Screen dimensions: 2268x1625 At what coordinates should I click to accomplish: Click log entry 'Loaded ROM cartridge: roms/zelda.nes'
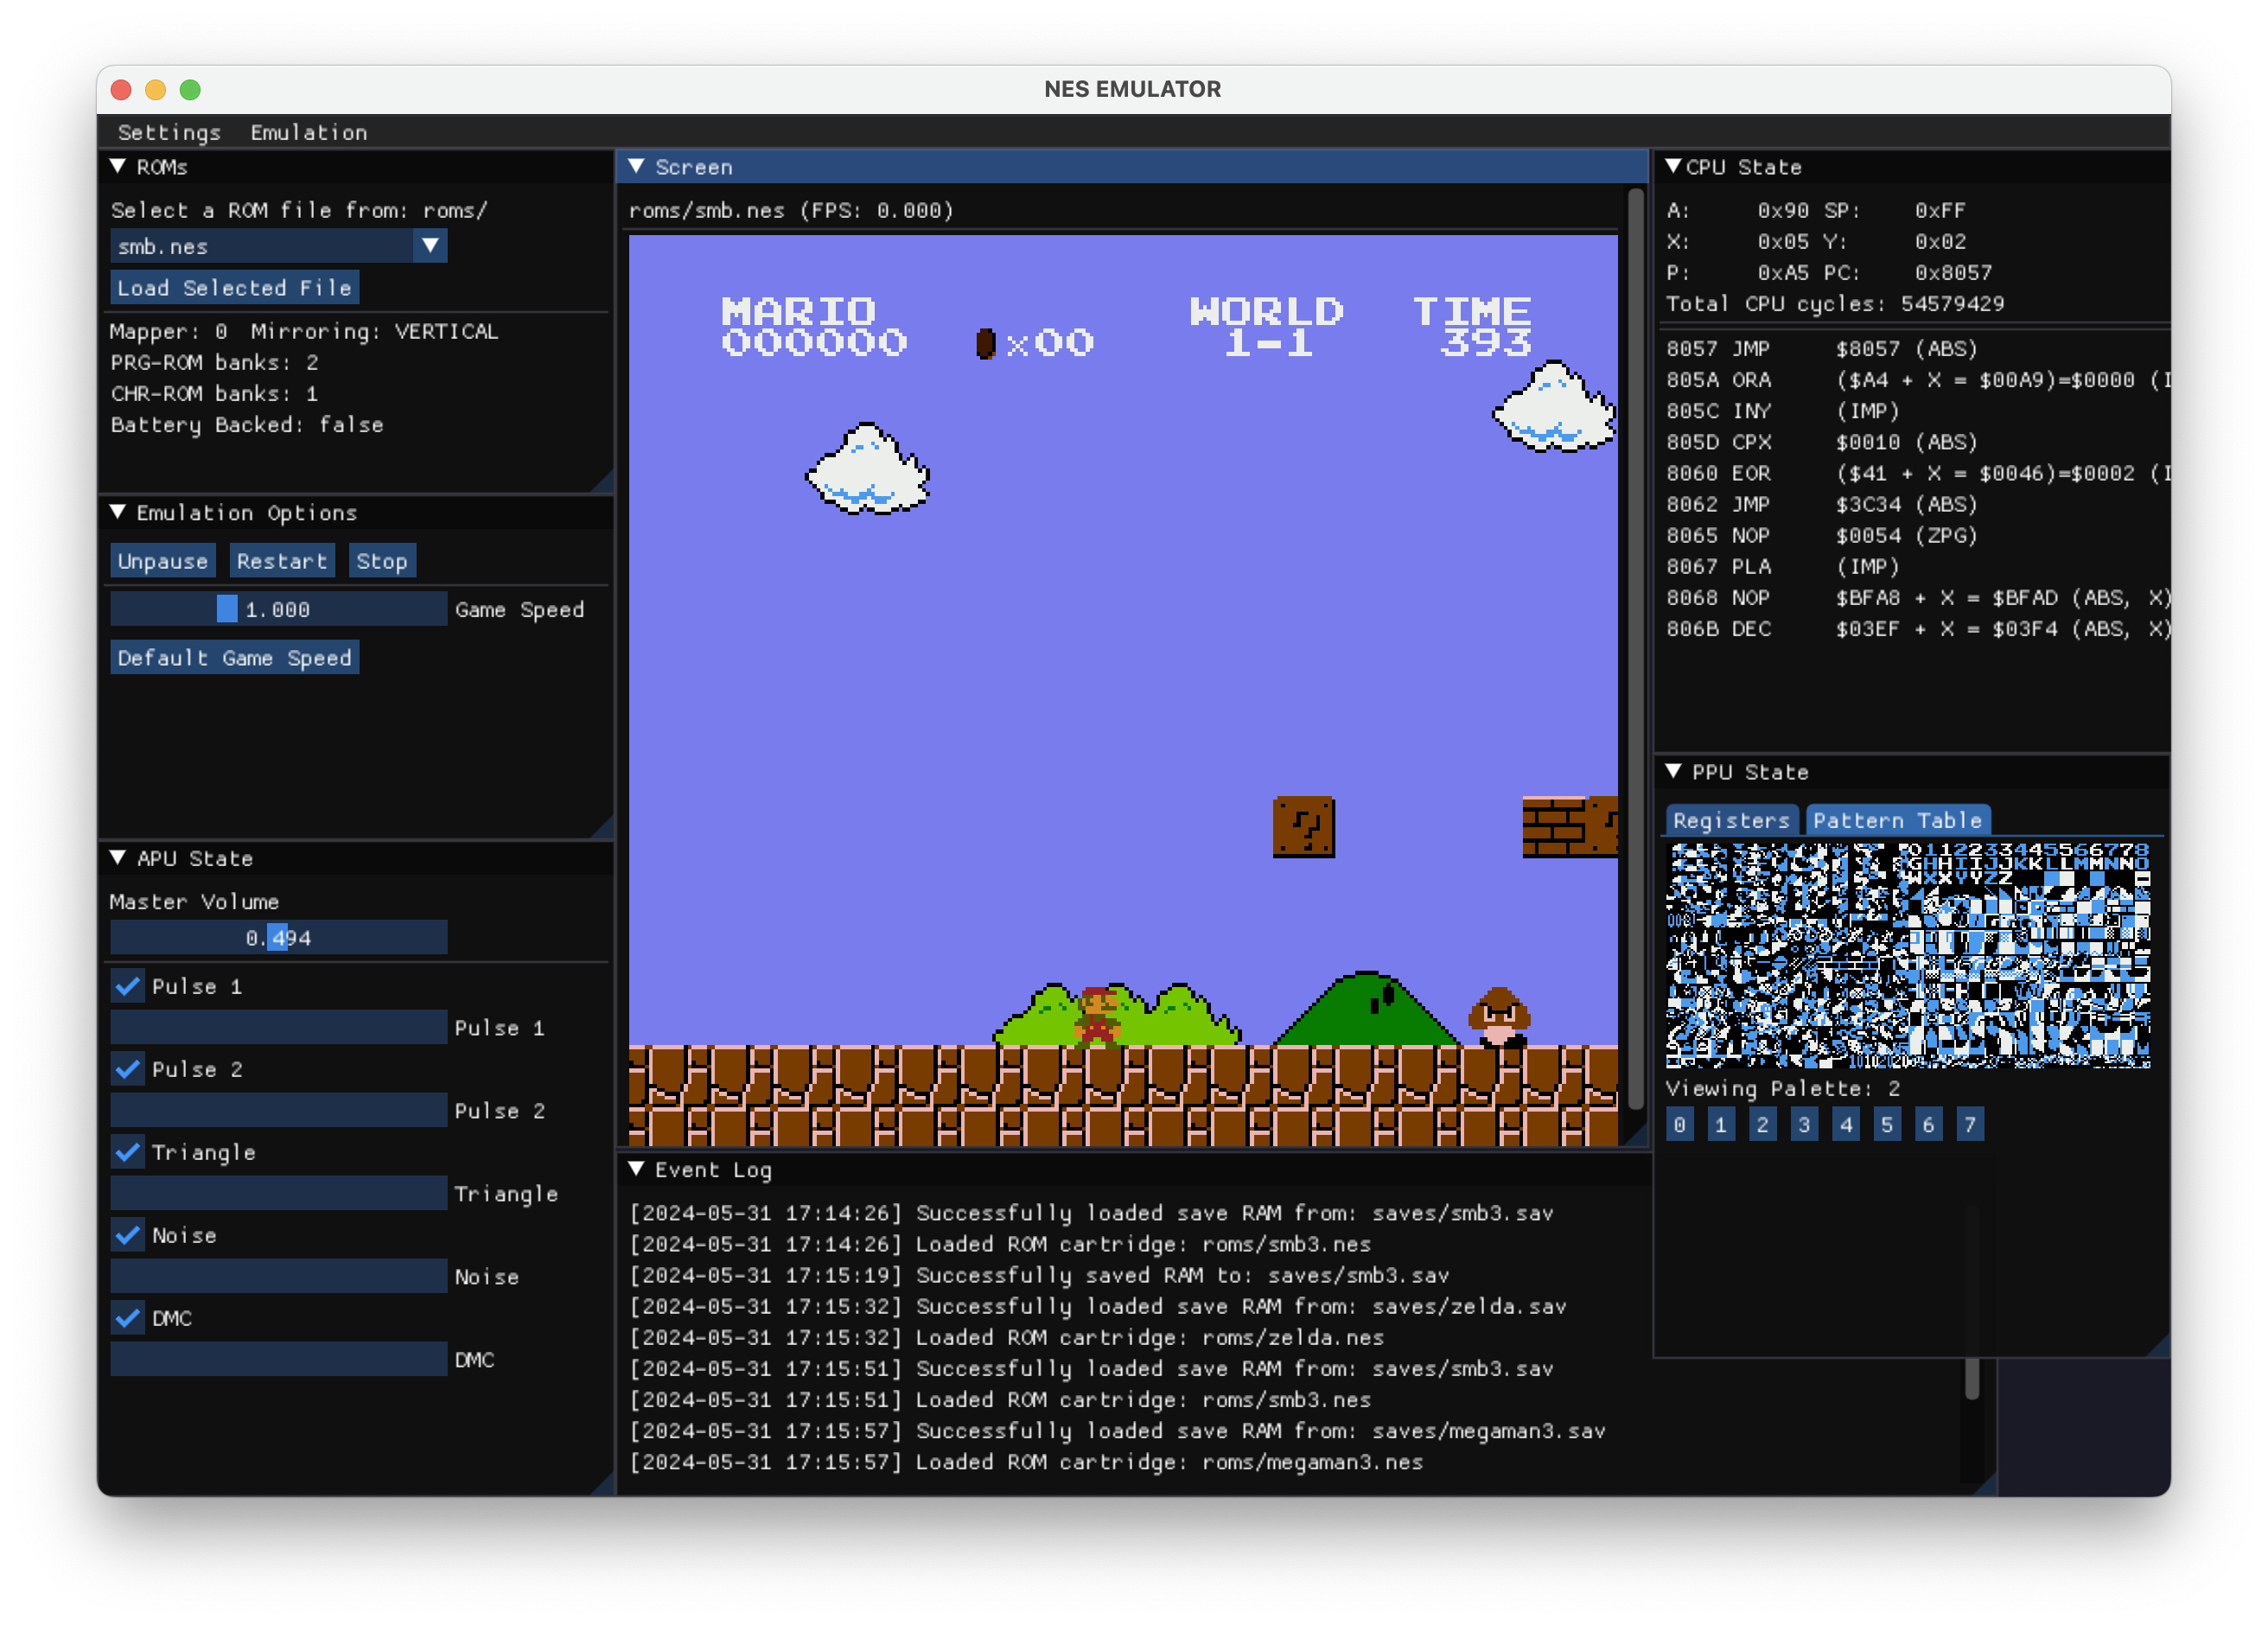(x=1007, y=1337)
